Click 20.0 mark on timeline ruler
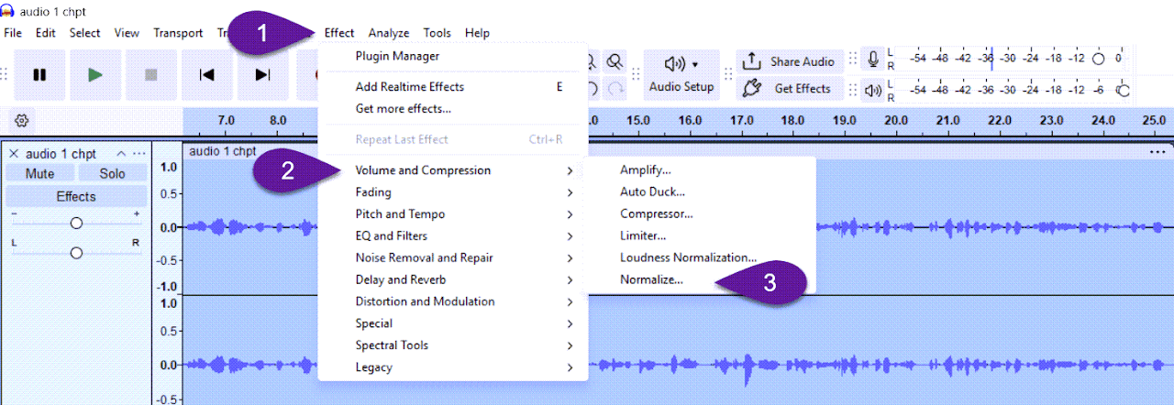The width and height of the screenshot is (1174, 405). pos(896,120)
